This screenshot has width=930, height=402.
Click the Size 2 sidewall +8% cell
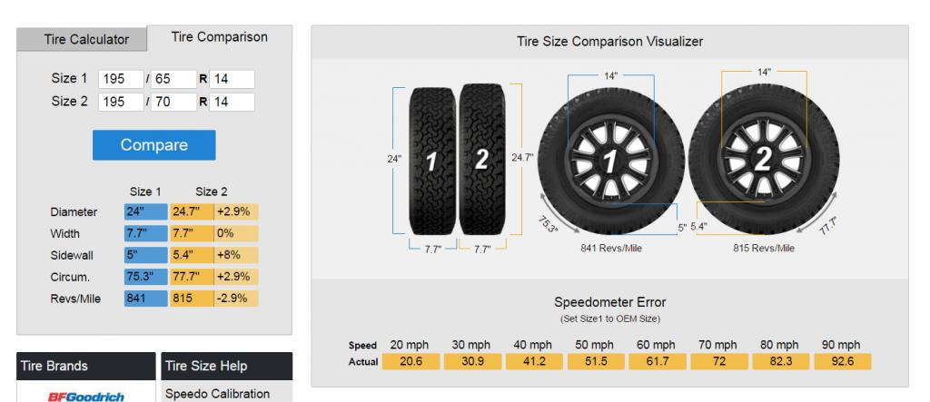[236, 255]
